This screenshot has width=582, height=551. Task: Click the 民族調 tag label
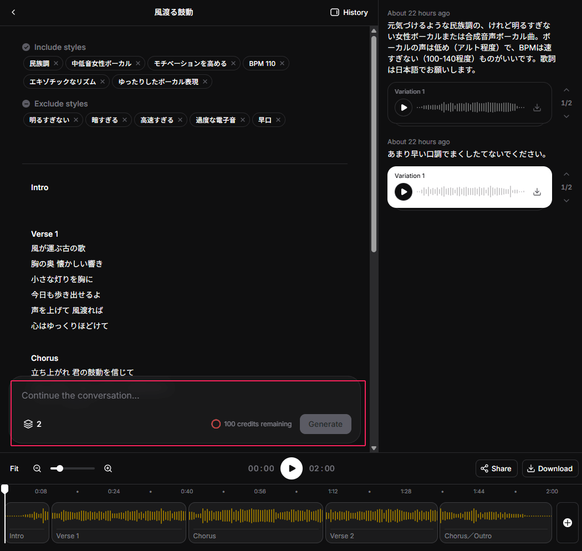39,64
